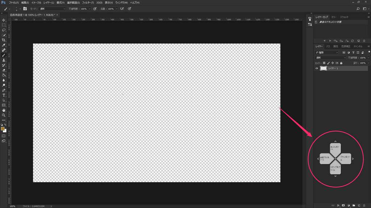Select the Hand tool
The width and height of the screenshot is (371, 208).
4,110
